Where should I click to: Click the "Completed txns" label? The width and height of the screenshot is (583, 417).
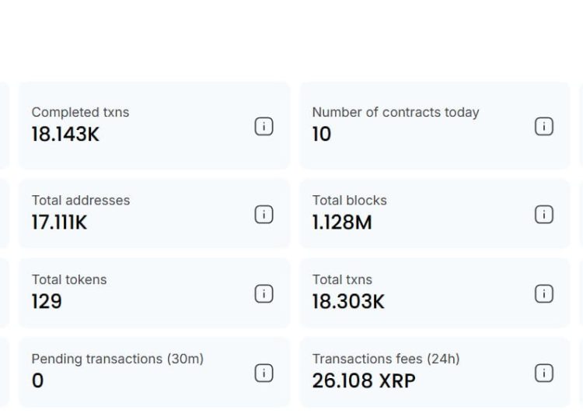(80, 112)
